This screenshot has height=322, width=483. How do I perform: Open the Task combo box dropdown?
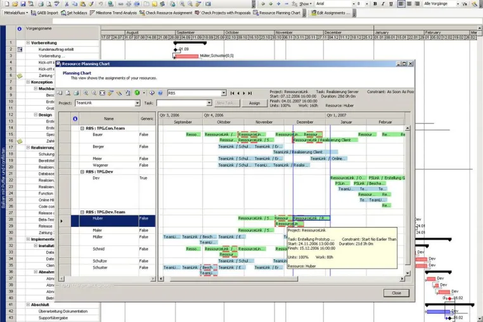click(209, 103)
